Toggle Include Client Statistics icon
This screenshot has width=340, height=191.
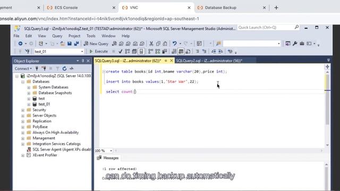pyautogui.click(x=165, y=51)
